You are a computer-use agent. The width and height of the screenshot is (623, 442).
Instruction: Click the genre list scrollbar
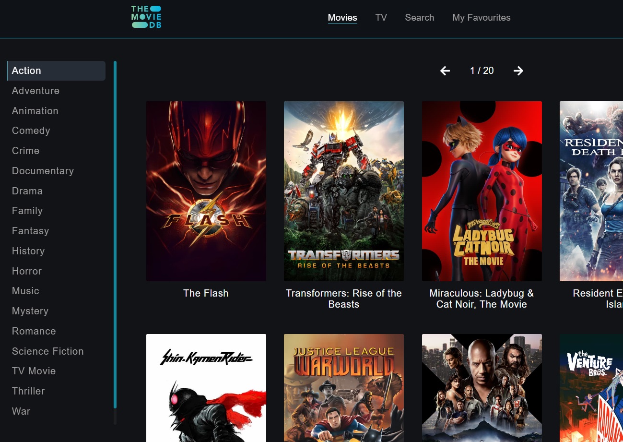click(x=115, y=235)
